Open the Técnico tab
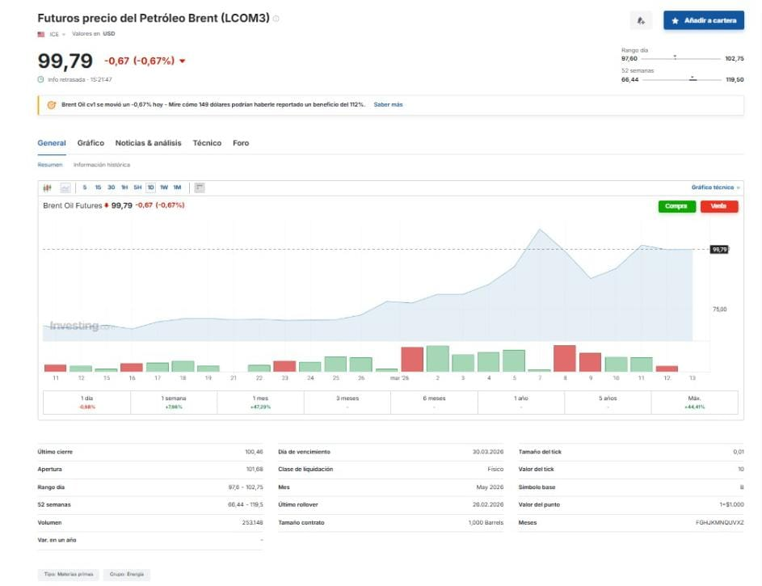762x586 pixels. pyautogui.click(x=207, y=143)
